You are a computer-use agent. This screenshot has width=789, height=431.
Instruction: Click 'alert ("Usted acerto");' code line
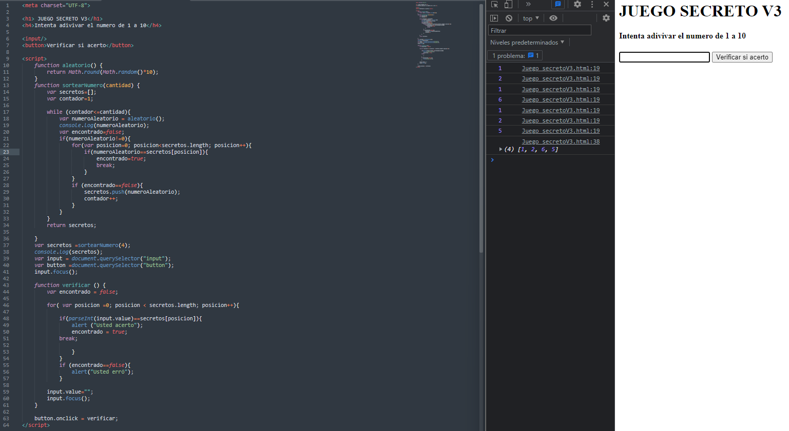[107, 325]
